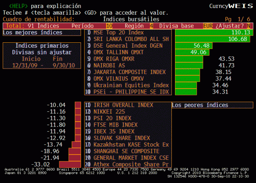Click the Índices bursátiles title
256x183 pixels.
tap(131, 19)
